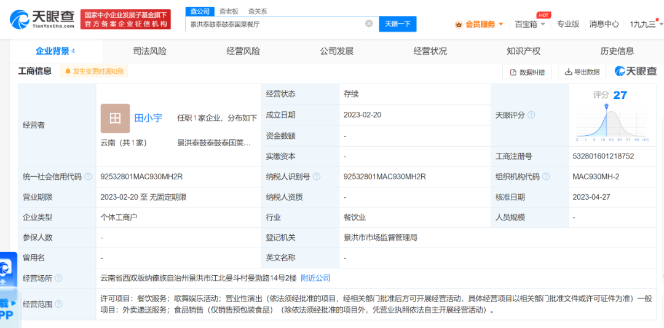Image resolution: width=664 pixels, height=328 pixels.
Task: Click the 导出数据 button
Action: click(582, 72)
